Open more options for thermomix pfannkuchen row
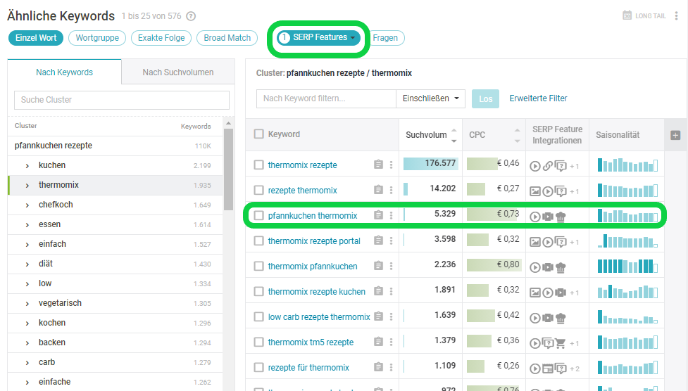688x391 pixels. click(x=391, y=266)
